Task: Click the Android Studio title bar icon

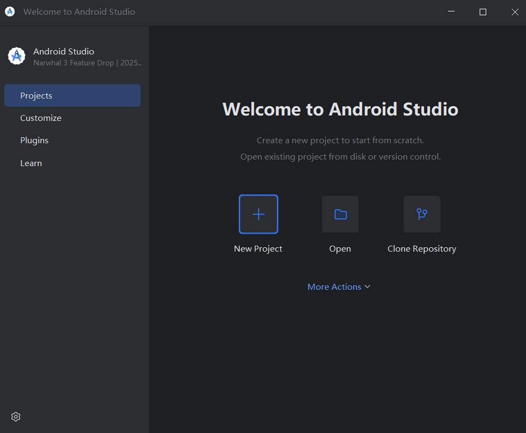Action: click(x=10, y=11)
